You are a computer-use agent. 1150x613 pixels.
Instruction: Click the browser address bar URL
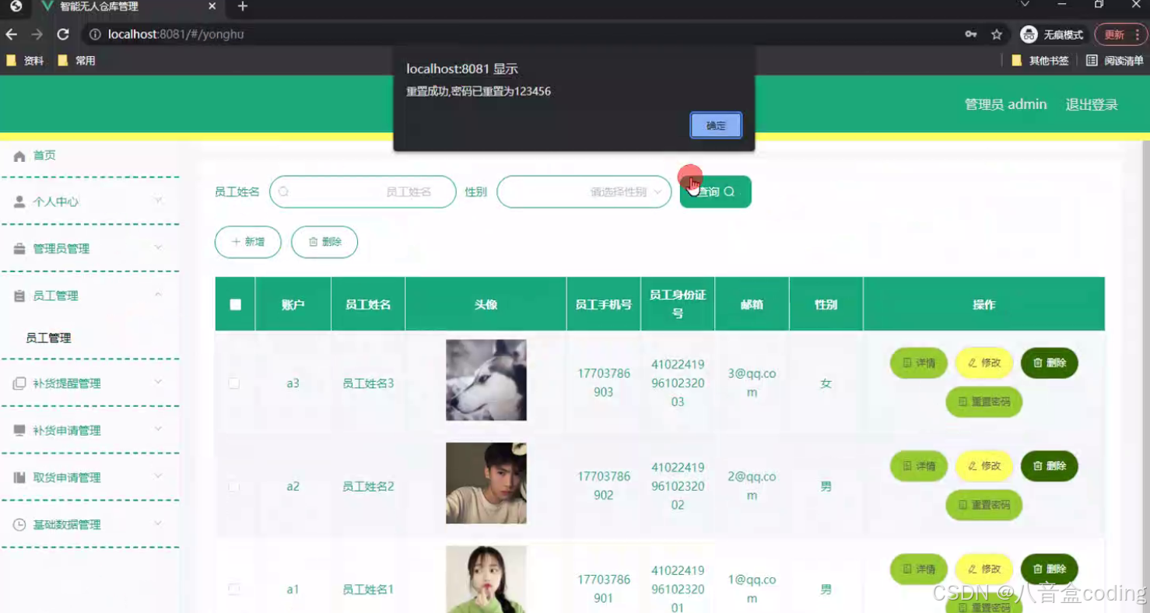pyautogui.click(x=176, y=34)
